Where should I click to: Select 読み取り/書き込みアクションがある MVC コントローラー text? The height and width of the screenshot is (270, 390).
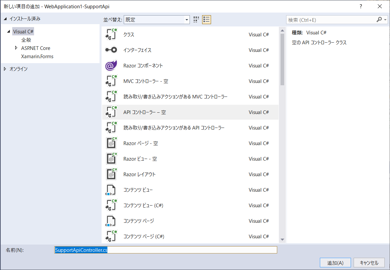(x=175, y=96)
